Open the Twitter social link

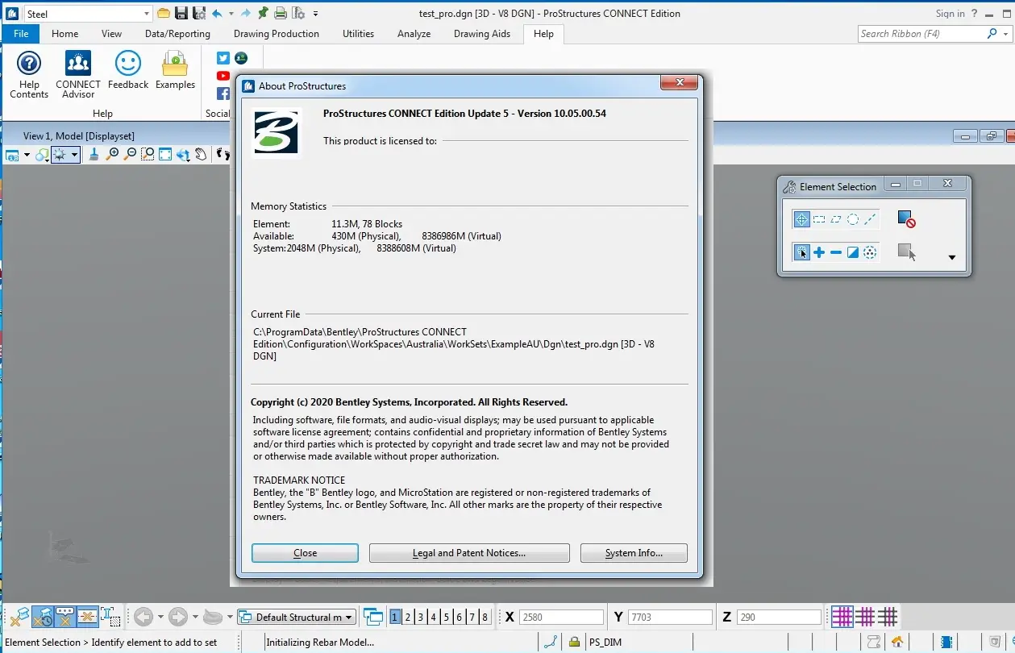[223, 58]
